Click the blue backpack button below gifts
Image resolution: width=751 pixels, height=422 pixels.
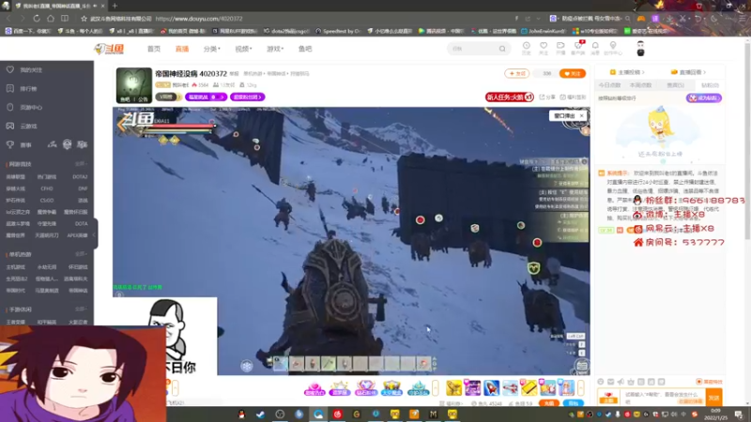pos(573,403)
